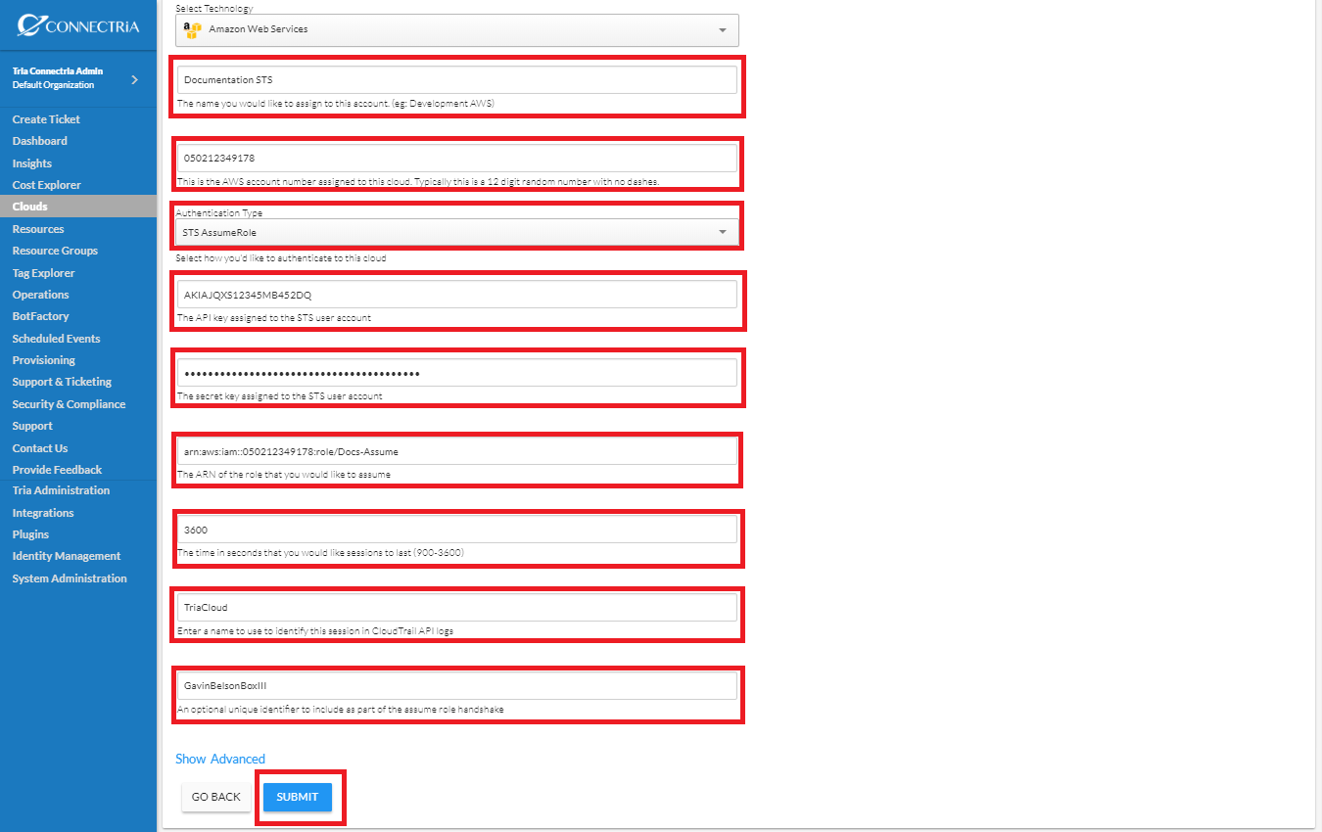This screenshot has height=832, width=1322.
Task: Click the session name field 'TriaCloud'
Action: (x=457, y=608)
